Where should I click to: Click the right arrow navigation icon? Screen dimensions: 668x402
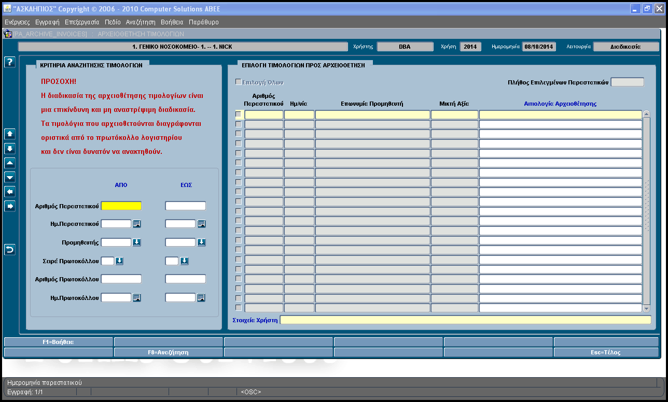click(10, 207)
